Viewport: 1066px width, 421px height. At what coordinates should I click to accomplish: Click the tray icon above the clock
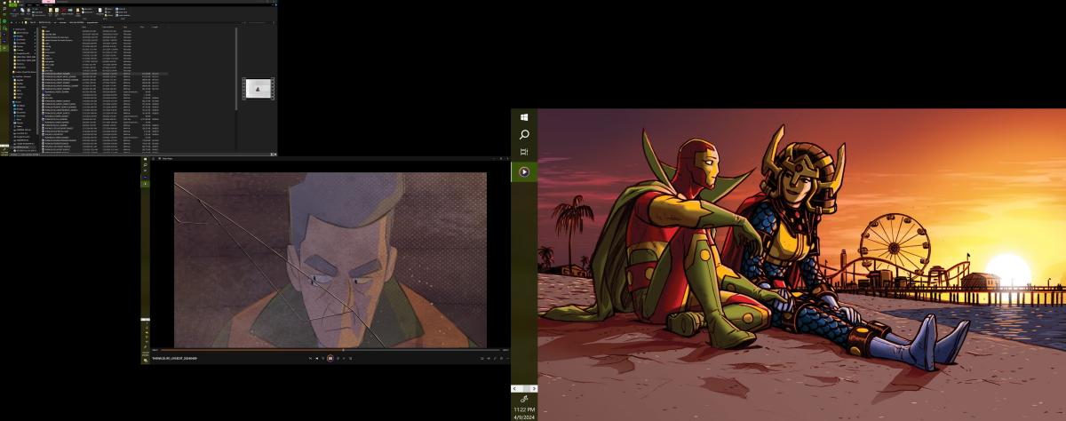524,401
